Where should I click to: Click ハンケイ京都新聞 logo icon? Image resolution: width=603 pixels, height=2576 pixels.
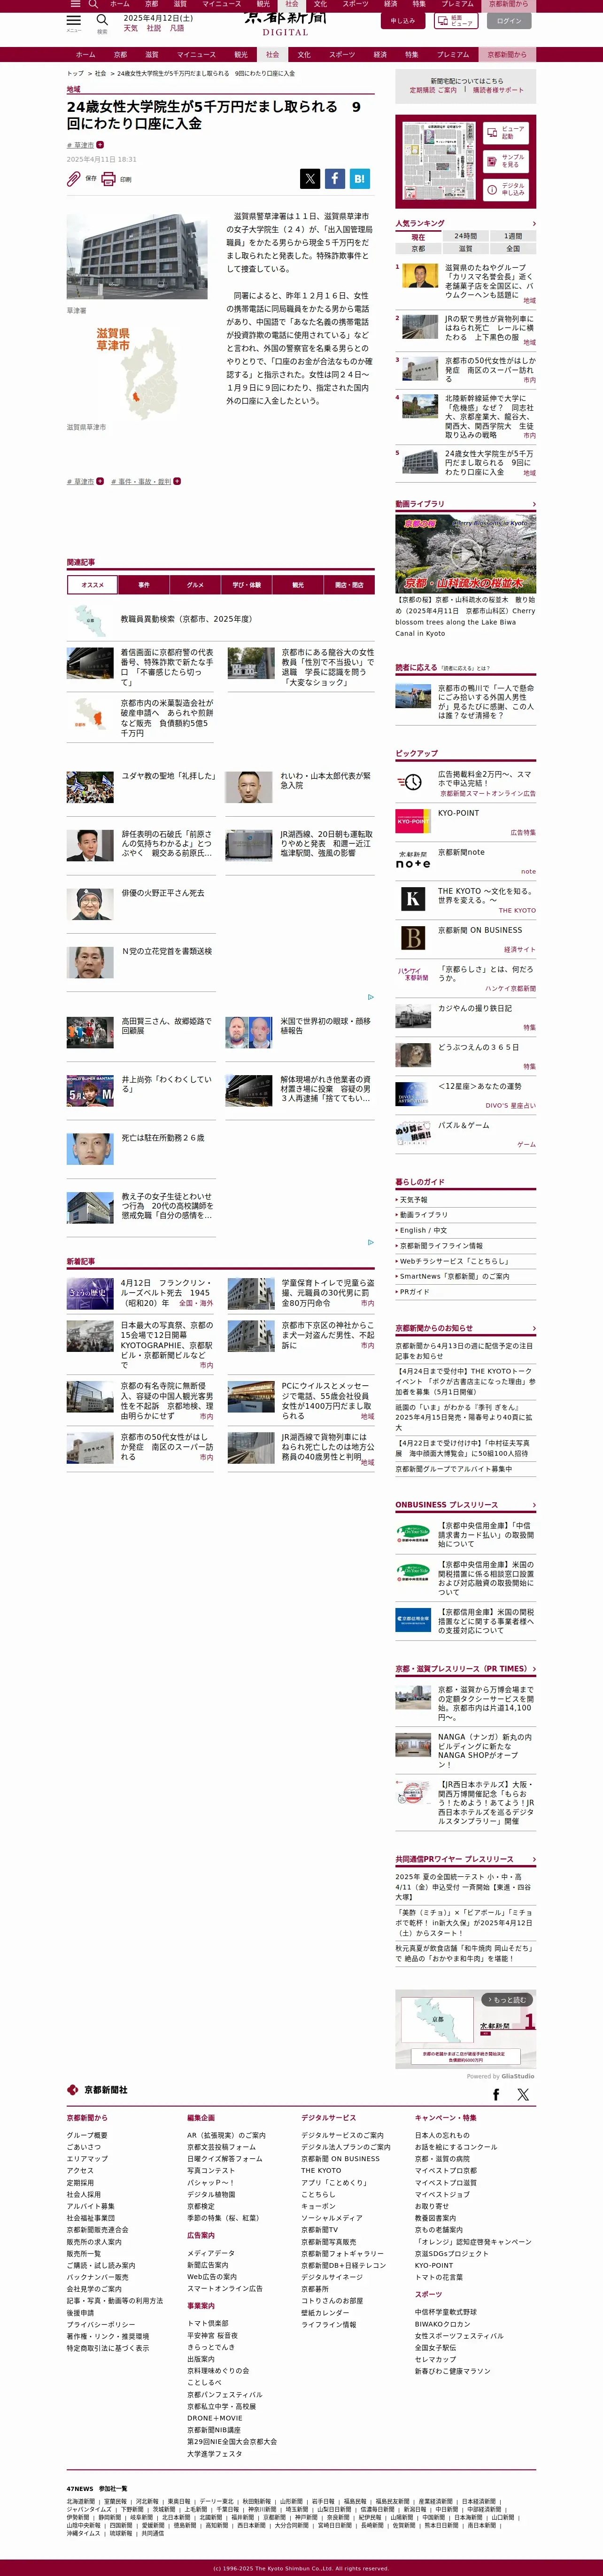click(413, 975)
